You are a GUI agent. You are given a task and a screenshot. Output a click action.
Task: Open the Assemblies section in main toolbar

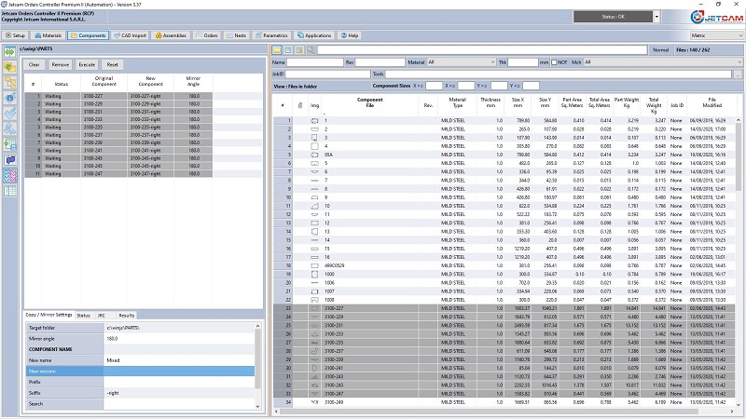(x=171, y=35)
